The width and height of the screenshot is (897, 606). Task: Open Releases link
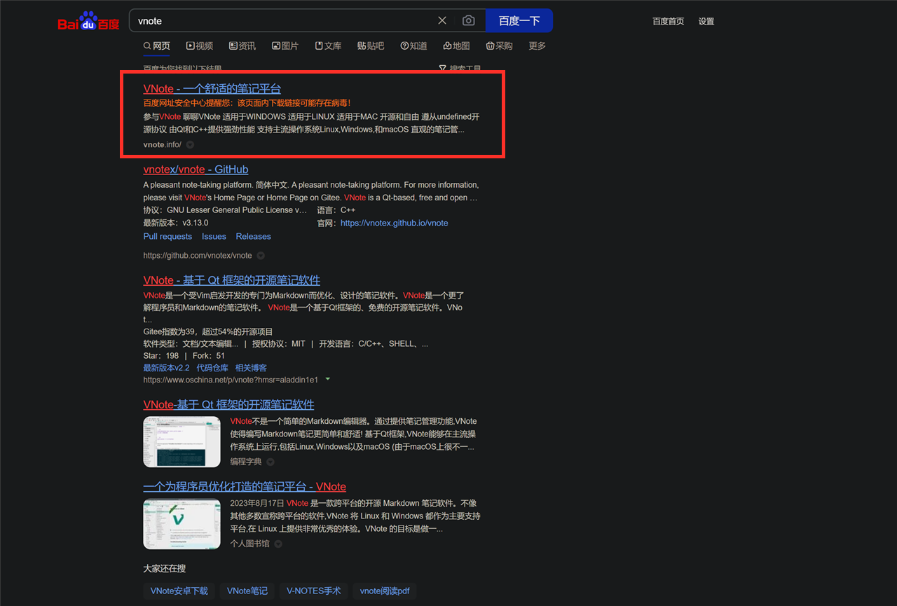click(253, 237)
